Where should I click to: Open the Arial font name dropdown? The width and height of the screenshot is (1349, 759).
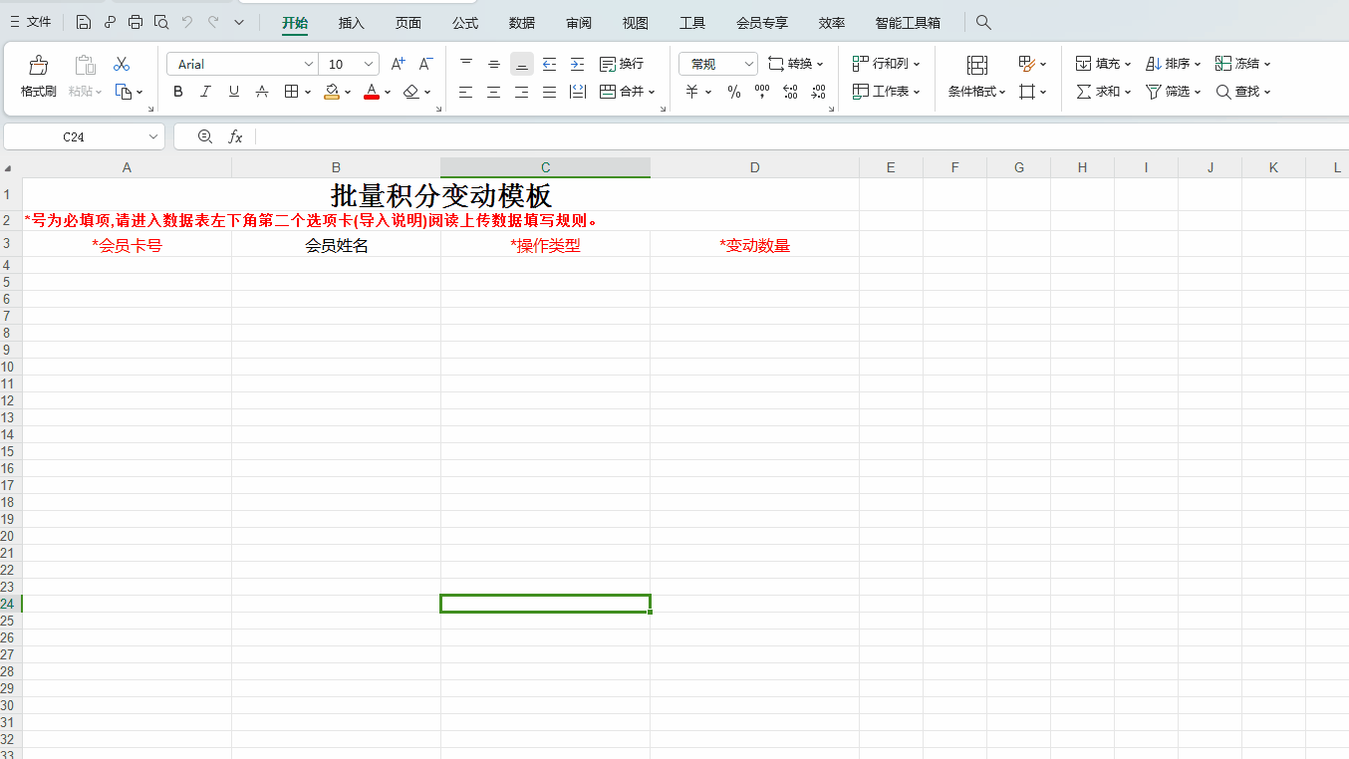tap(309, 63)
